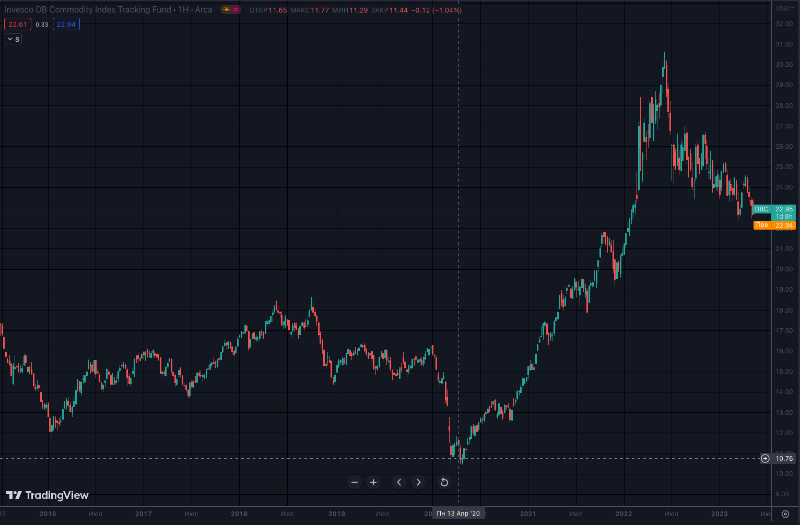Click the 20.00 price scale label
The image size is (800, 525).
click(784, 269)
